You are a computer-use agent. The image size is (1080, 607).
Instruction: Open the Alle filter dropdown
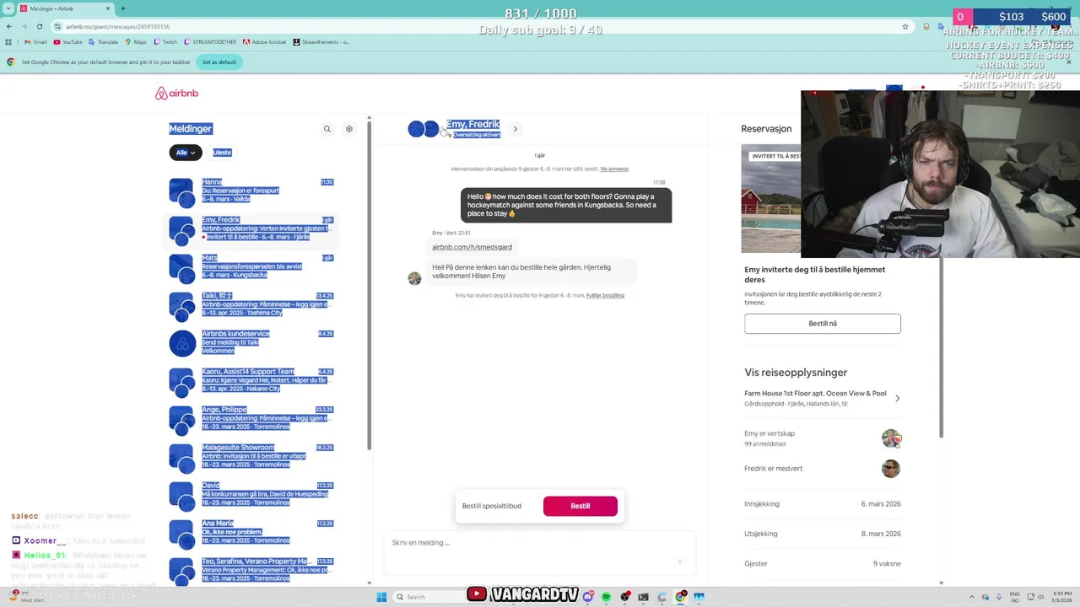click(186, 153)
